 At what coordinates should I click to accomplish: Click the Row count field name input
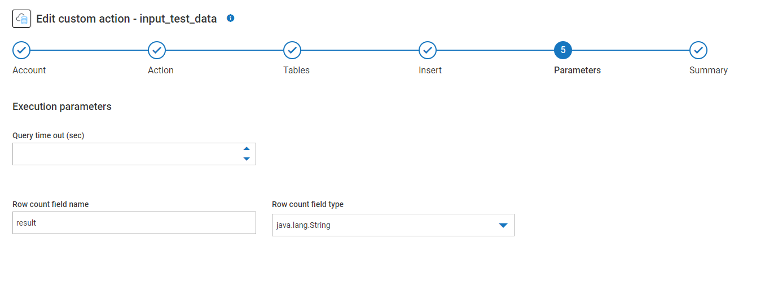tap(134, 223)
